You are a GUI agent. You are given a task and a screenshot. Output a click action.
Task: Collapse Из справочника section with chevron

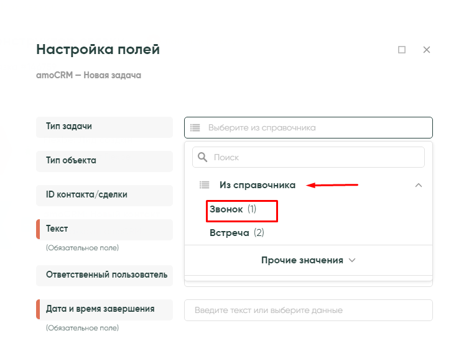click(419, 185)
